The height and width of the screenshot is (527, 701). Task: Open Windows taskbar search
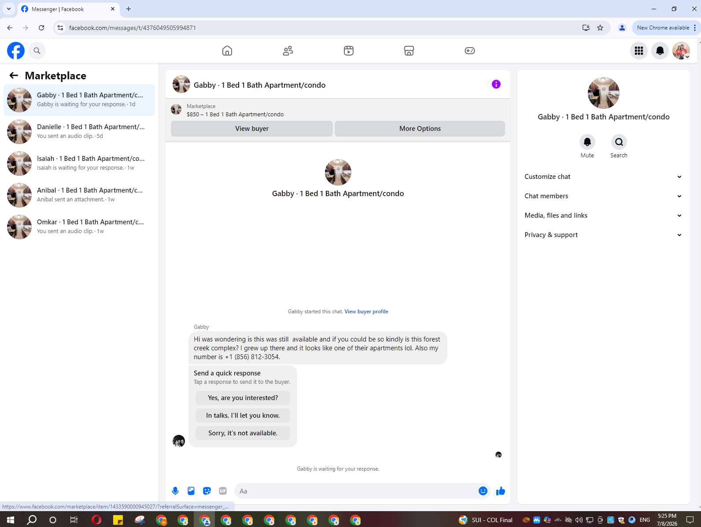[32, 520]
